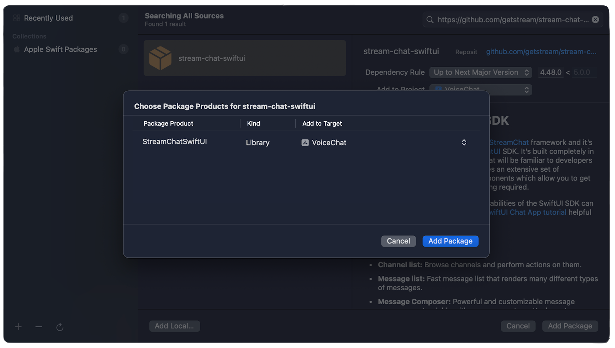Click the refresh icon at bottom left

coord(60,326)
